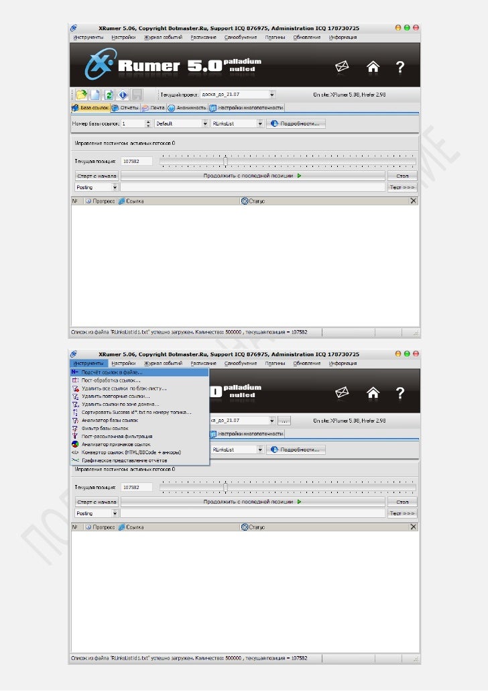The width and height of the screenshot is (488, 691).
Task: Click Номер базы ссылок spinner arrows
Action: (x=148, y=124)
